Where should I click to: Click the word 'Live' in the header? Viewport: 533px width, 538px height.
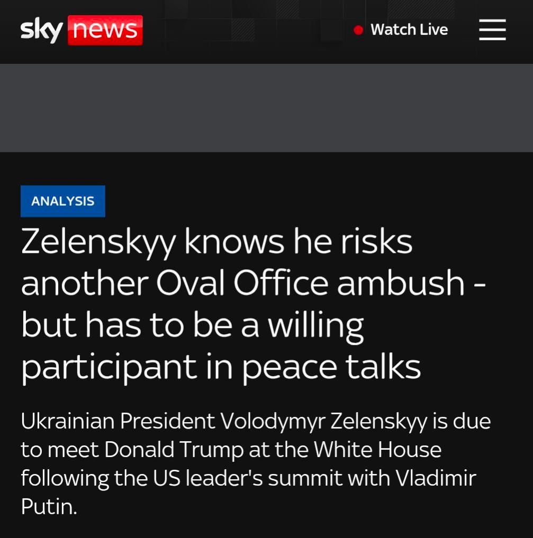coord(434,30)
